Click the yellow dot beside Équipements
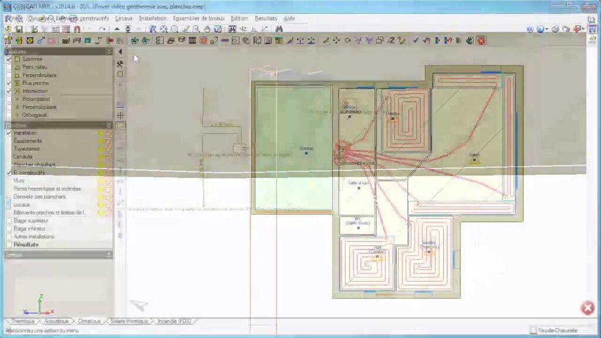601x338 pixels. pos(100,141)
